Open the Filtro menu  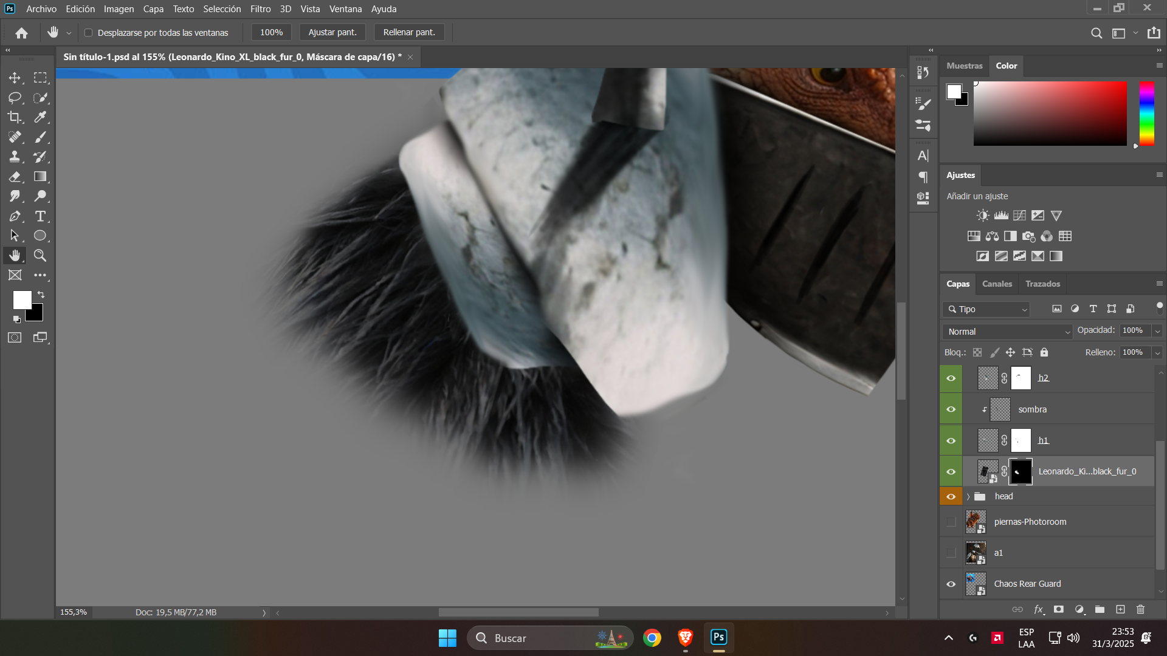(x=260, y=9)
